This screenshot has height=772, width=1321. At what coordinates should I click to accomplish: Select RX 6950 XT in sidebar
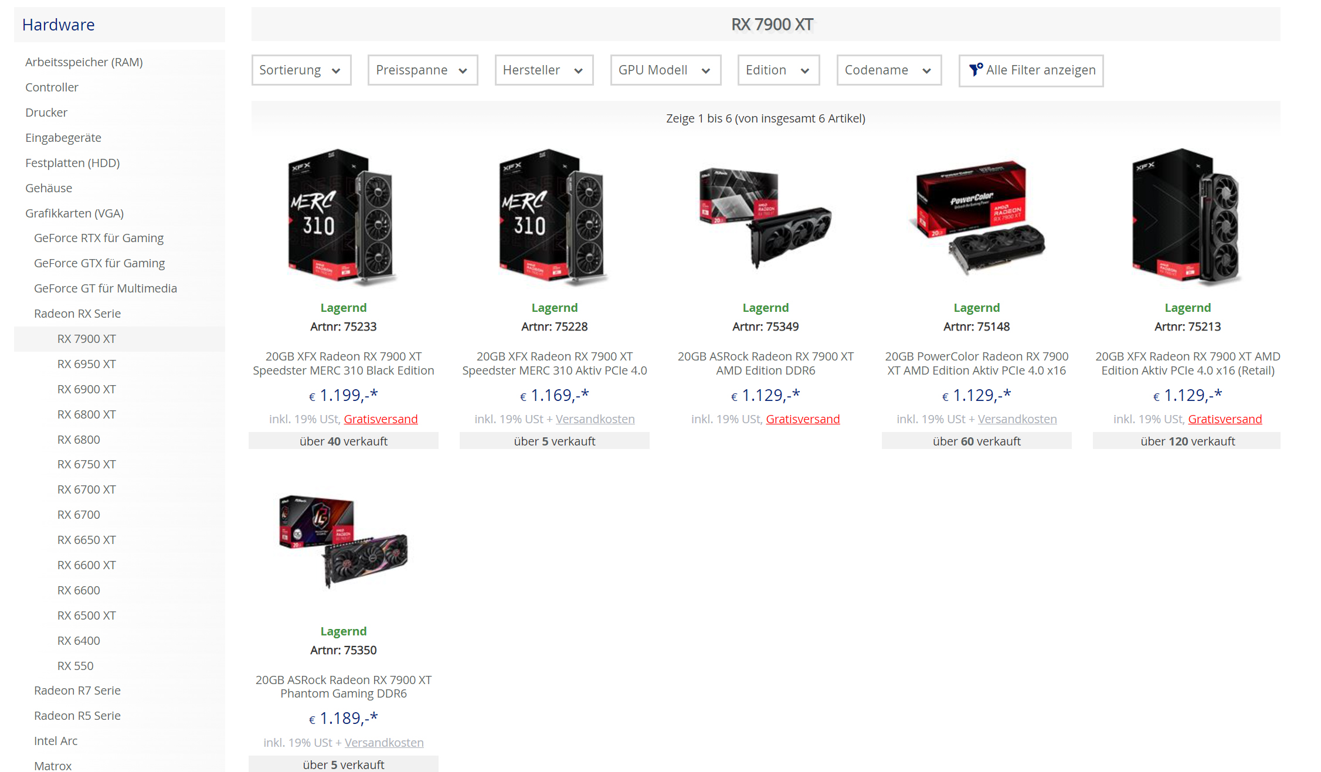(x=86, y=364)
